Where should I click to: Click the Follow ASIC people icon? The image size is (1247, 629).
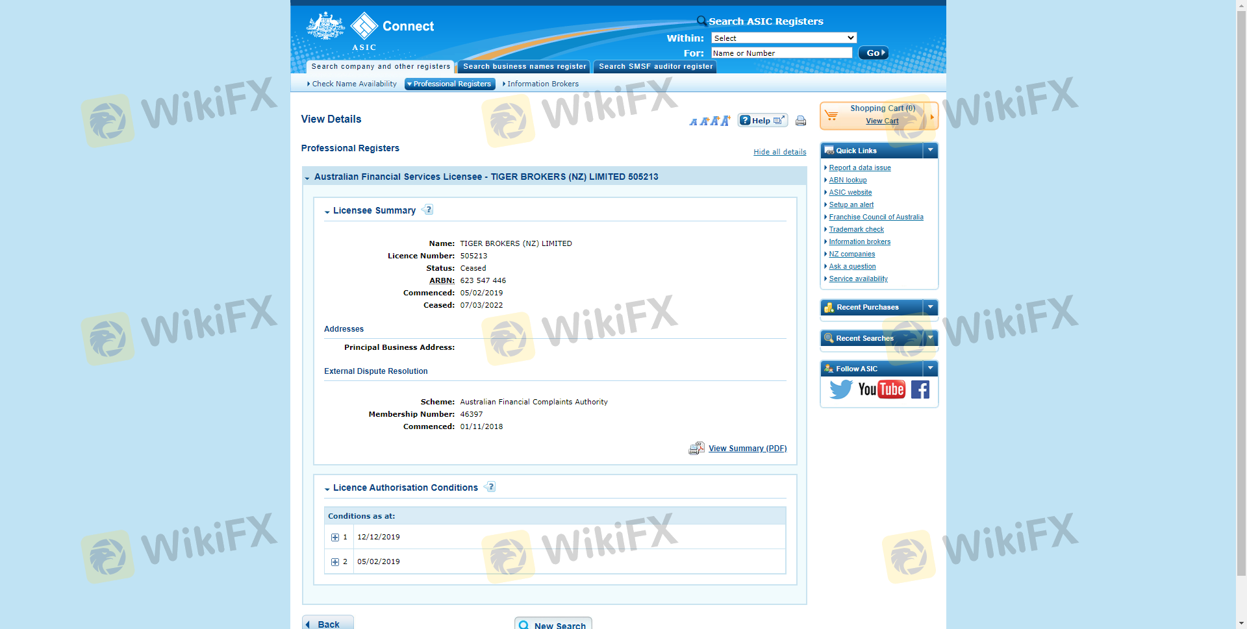pyautogui.click(x=829, y=369)
